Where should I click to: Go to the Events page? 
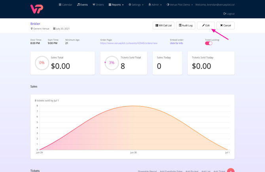coord(83,5)
